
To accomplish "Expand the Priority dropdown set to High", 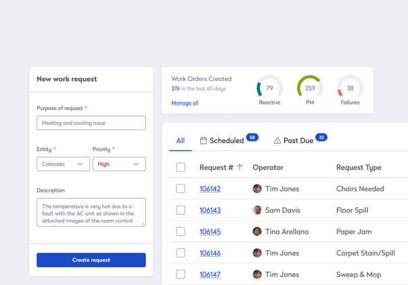I will click(119, 164).
